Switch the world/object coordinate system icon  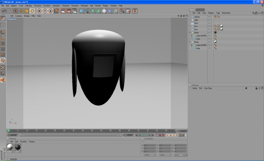56,11
